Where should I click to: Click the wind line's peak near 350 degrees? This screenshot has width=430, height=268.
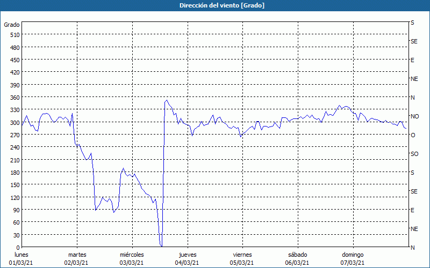[x=167, y=100]
